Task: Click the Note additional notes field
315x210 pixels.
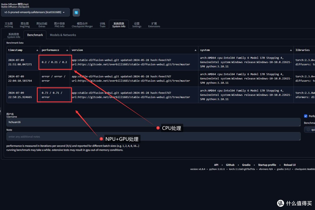Action: pyautogui.click(x=153, y=136)
